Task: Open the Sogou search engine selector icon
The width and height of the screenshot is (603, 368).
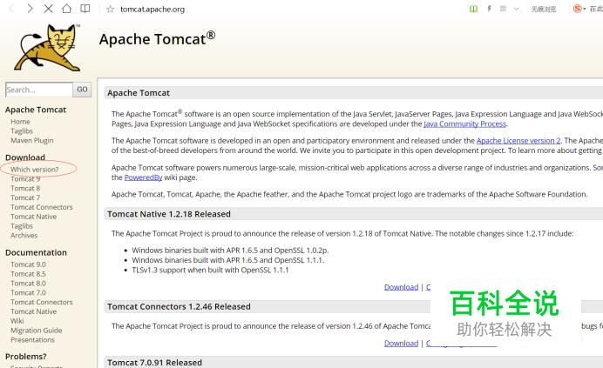Action: click(x=578, y=9)
